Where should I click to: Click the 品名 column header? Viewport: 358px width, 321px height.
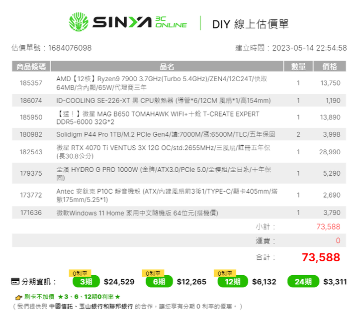(167, 67)
